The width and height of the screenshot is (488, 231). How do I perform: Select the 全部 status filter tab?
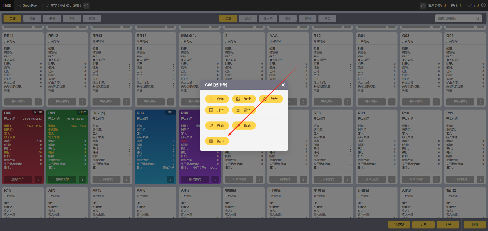click(x=228, y=18)
